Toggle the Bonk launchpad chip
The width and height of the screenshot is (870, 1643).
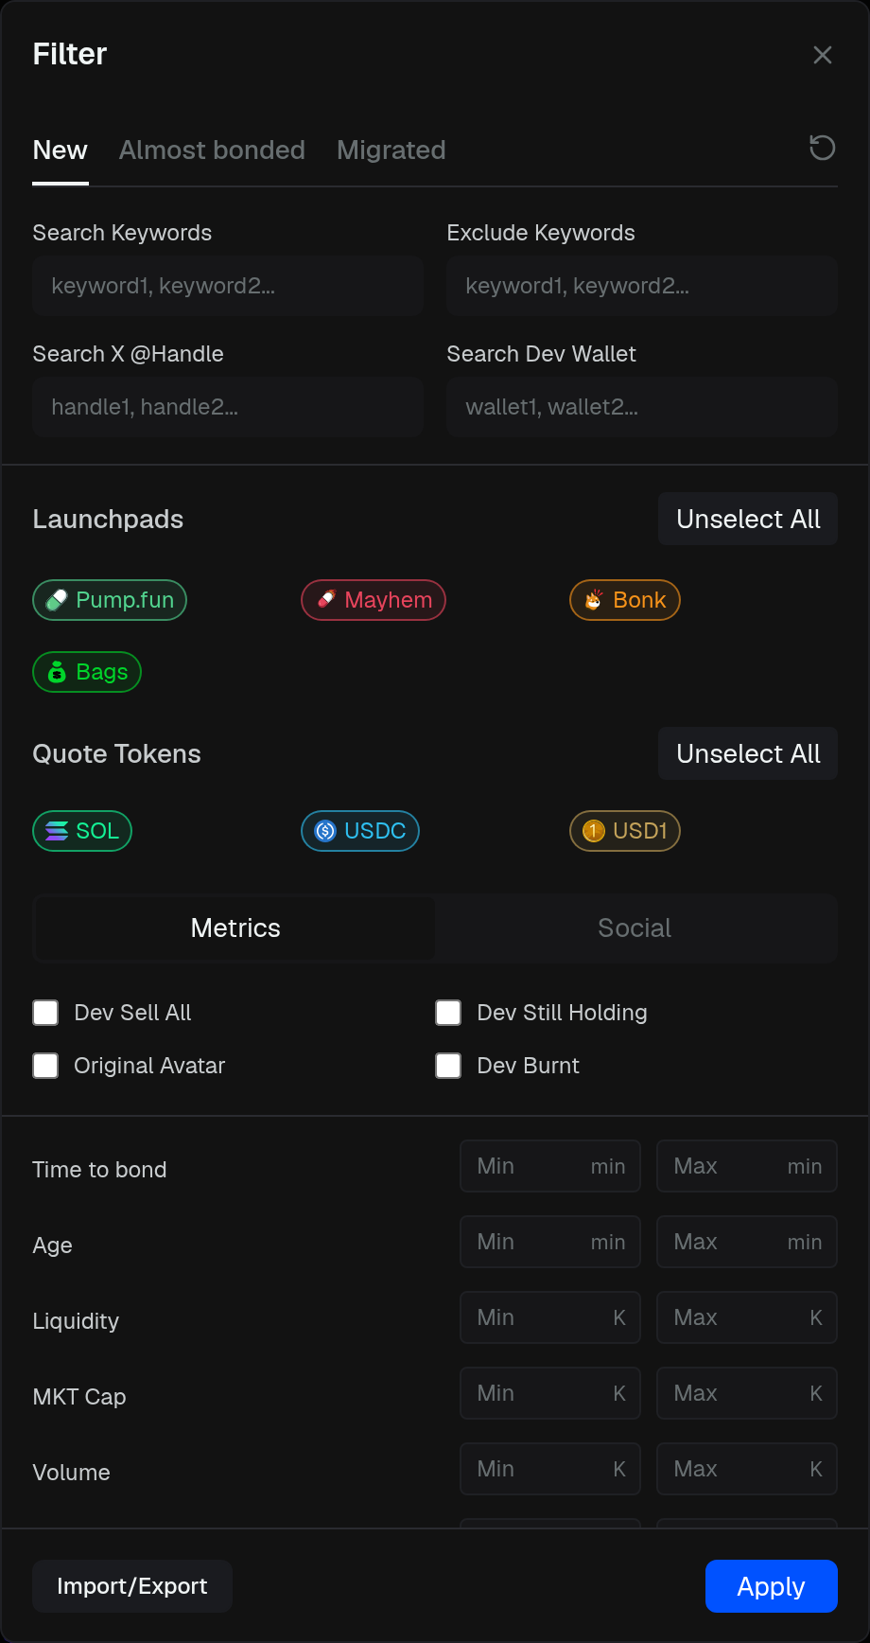click(x=625, y=600)
